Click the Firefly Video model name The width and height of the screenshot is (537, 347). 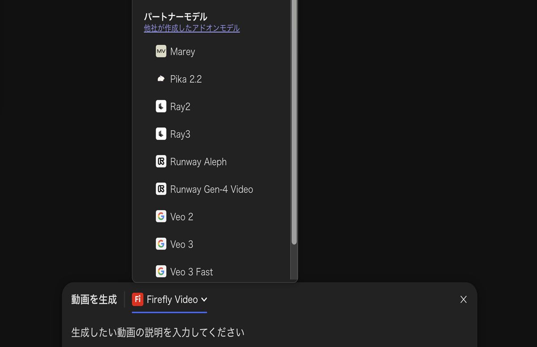(x=172, y=300)
